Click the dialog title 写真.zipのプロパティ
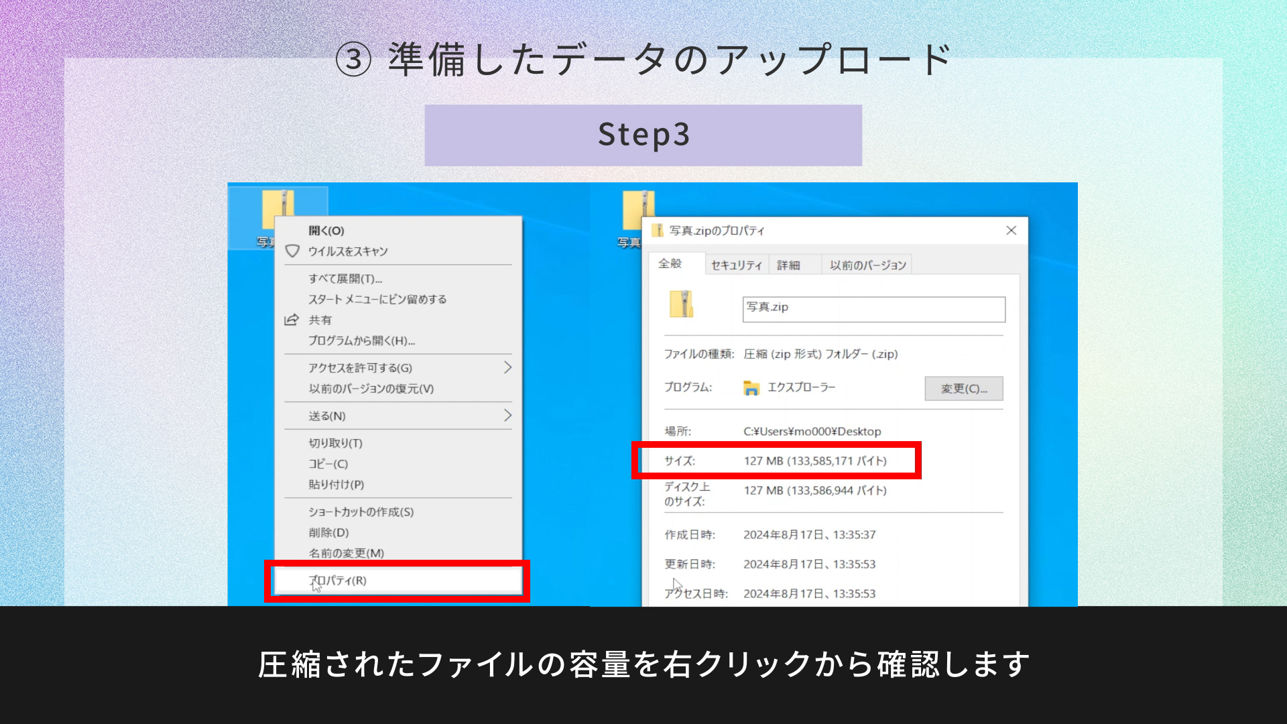1287x724 pixels. pos(717,231)
